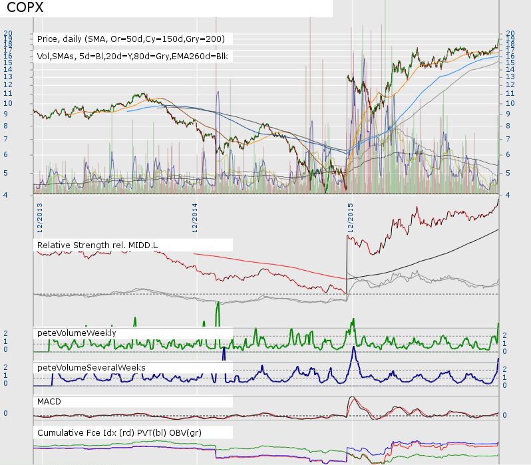Select the Vol, SMAs legend label

click(132, 57)
